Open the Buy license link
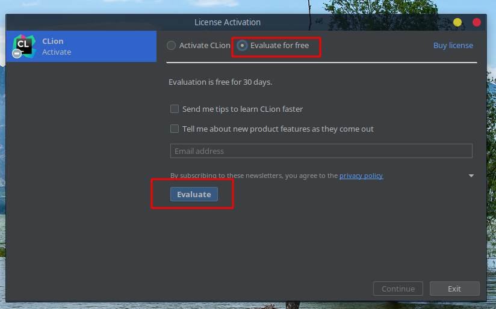496x309 pixels. click(x=453, y=46)
